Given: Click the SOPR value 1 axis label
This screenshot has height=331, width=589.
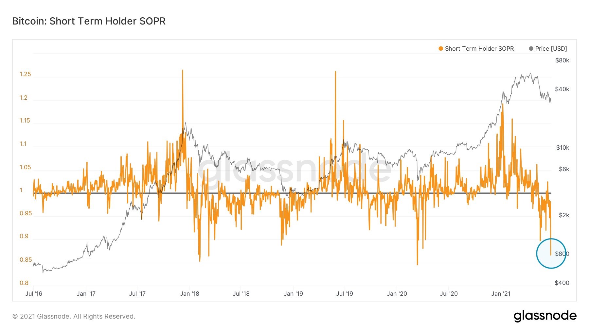Looking at the screenshot, I should tap(21, 190).
